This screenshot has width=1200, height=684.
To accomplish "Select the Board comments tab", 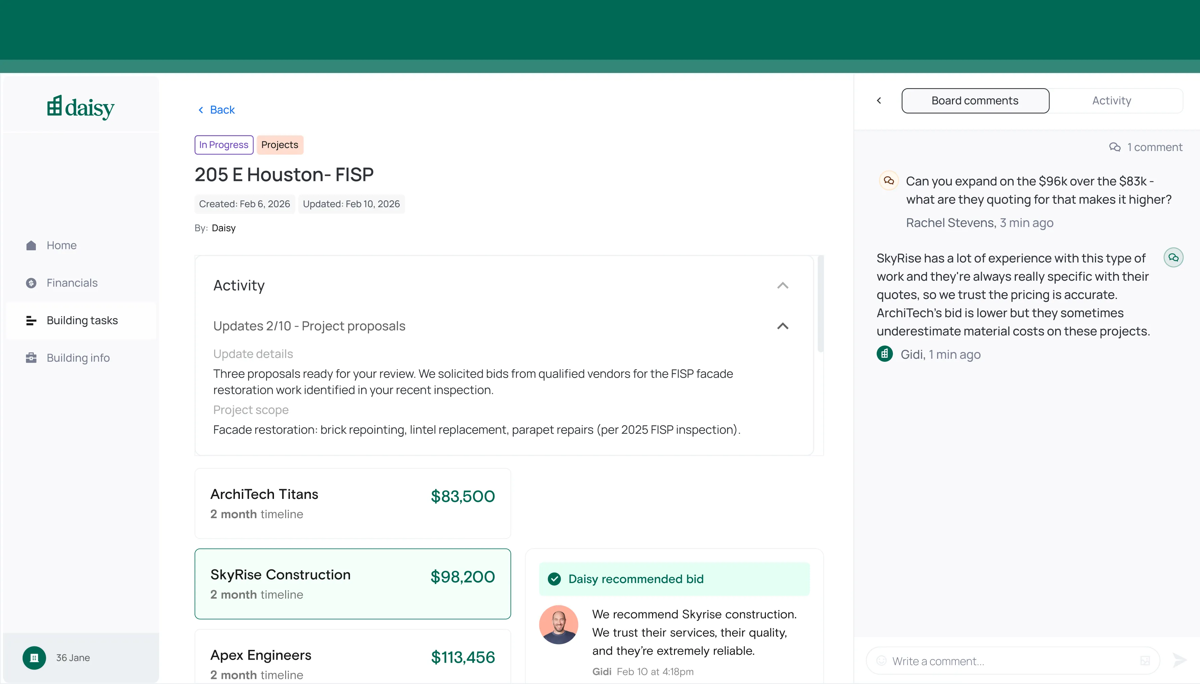I will click(x=975, y=101).
